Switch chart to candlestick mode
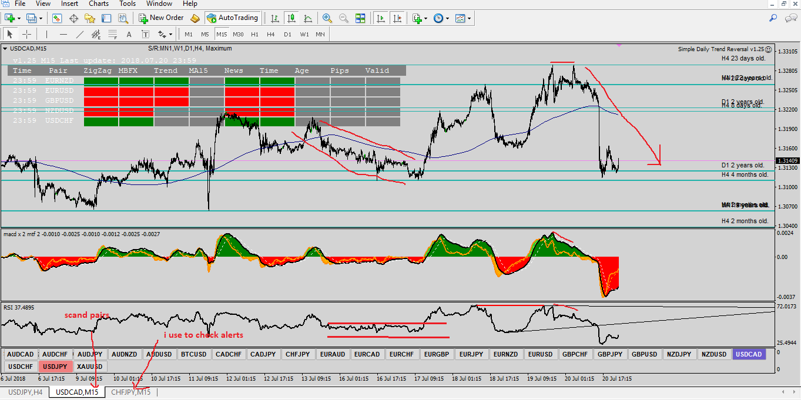This screenshot has height=400, width=801. [291, 18]
